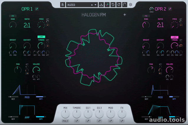This screenshot has height=125, width=188.
Task: Click OPR 1 FREQ dotted knob
Action: point(41,25)
